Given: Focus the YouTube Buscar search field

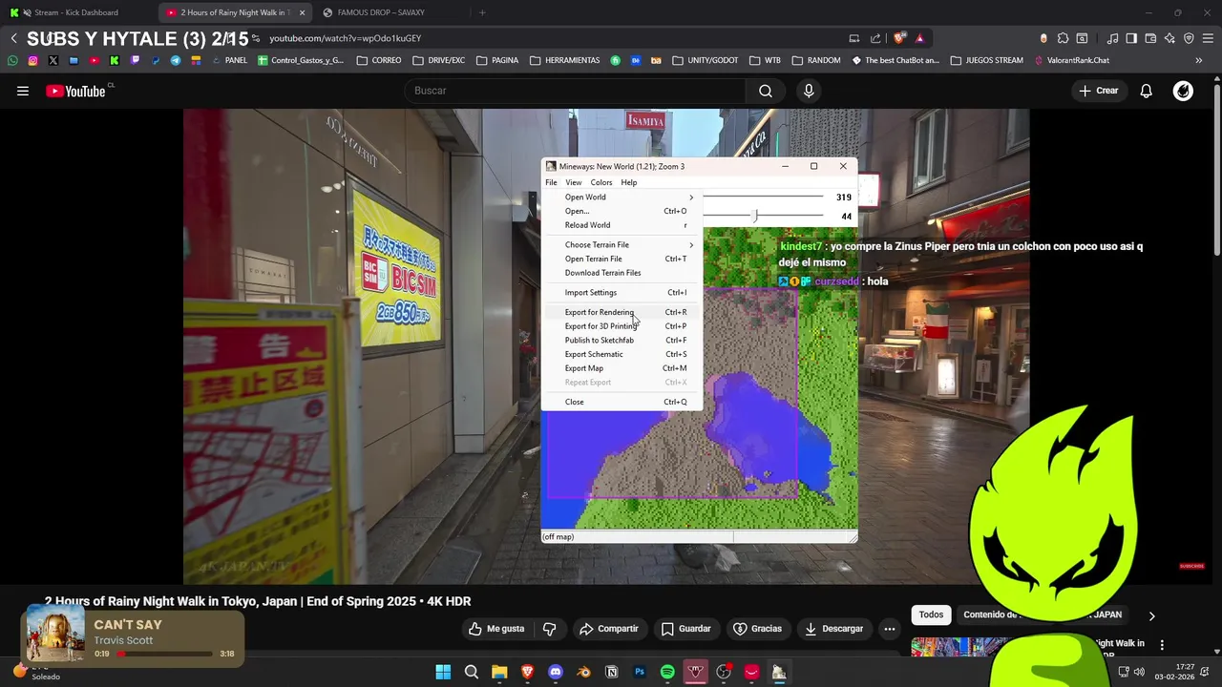Looking at the screenshot, I should [575, 91].
